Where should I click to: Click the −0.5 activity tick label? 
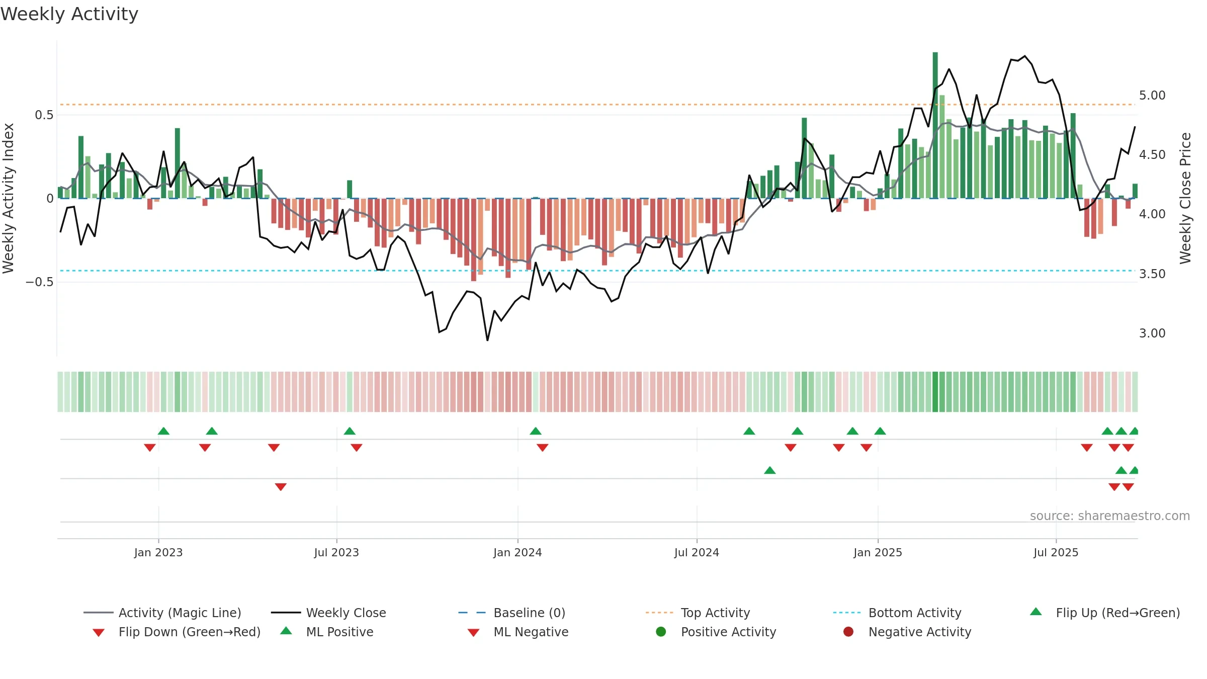click(39, 282)
